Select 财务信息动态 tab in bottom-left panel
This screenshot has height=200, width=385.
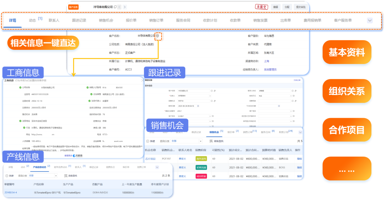tap(60, 167)
